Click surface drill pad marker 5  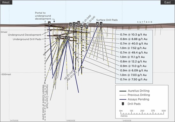click(87, 27)
